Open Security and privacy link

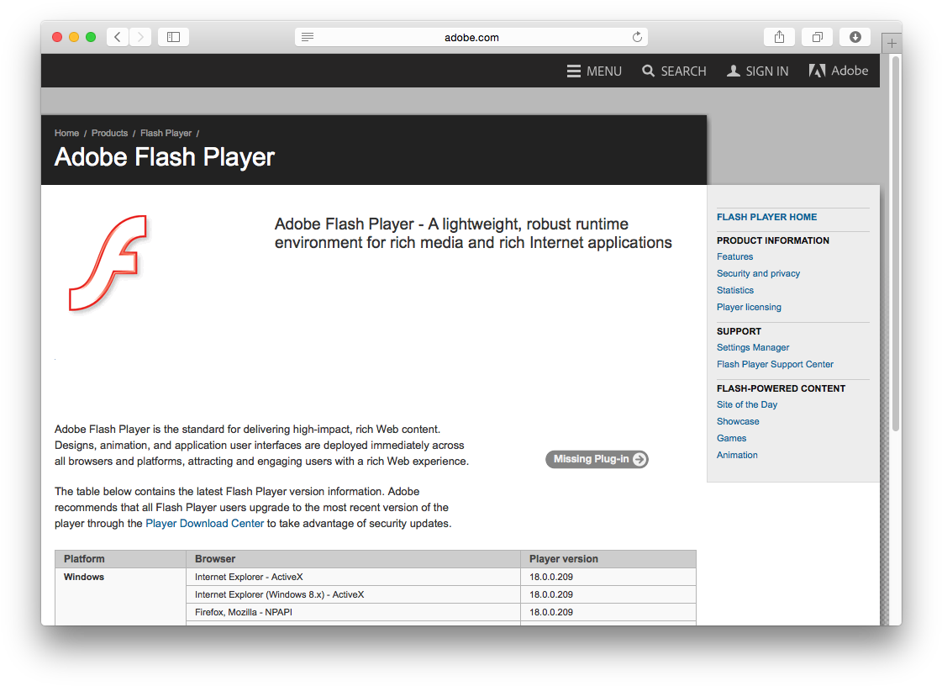coord(758,273)
